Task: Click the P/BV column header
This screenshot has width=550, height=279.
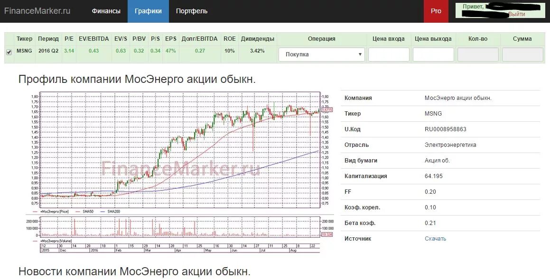Action: coord(139,38)
